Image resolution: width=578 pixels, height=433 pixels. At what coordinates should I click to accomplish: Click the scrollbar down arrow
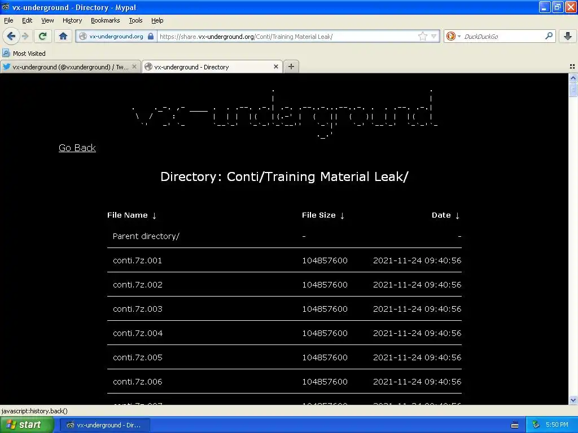(x=573, y=400)
